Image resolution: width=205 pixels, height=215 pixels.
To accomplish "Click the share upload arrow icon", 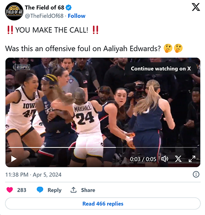I will [73, 190].
